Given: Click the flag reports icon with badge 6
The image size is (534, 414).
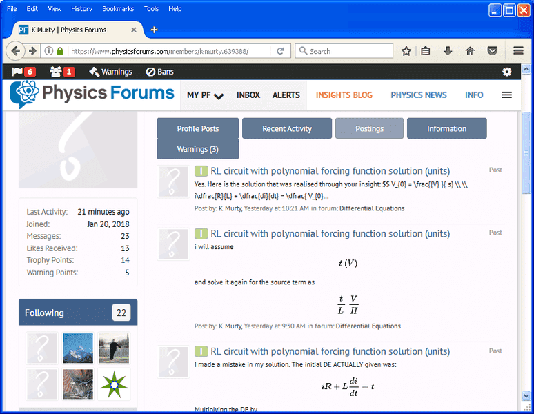Looking at the screenshot, I should [23, 72].
